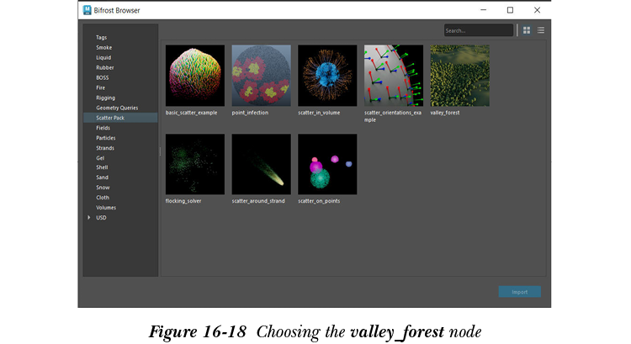Choose the scatter_around_strand thumbnail
This screenshot has height=344, width=631.
261,164
